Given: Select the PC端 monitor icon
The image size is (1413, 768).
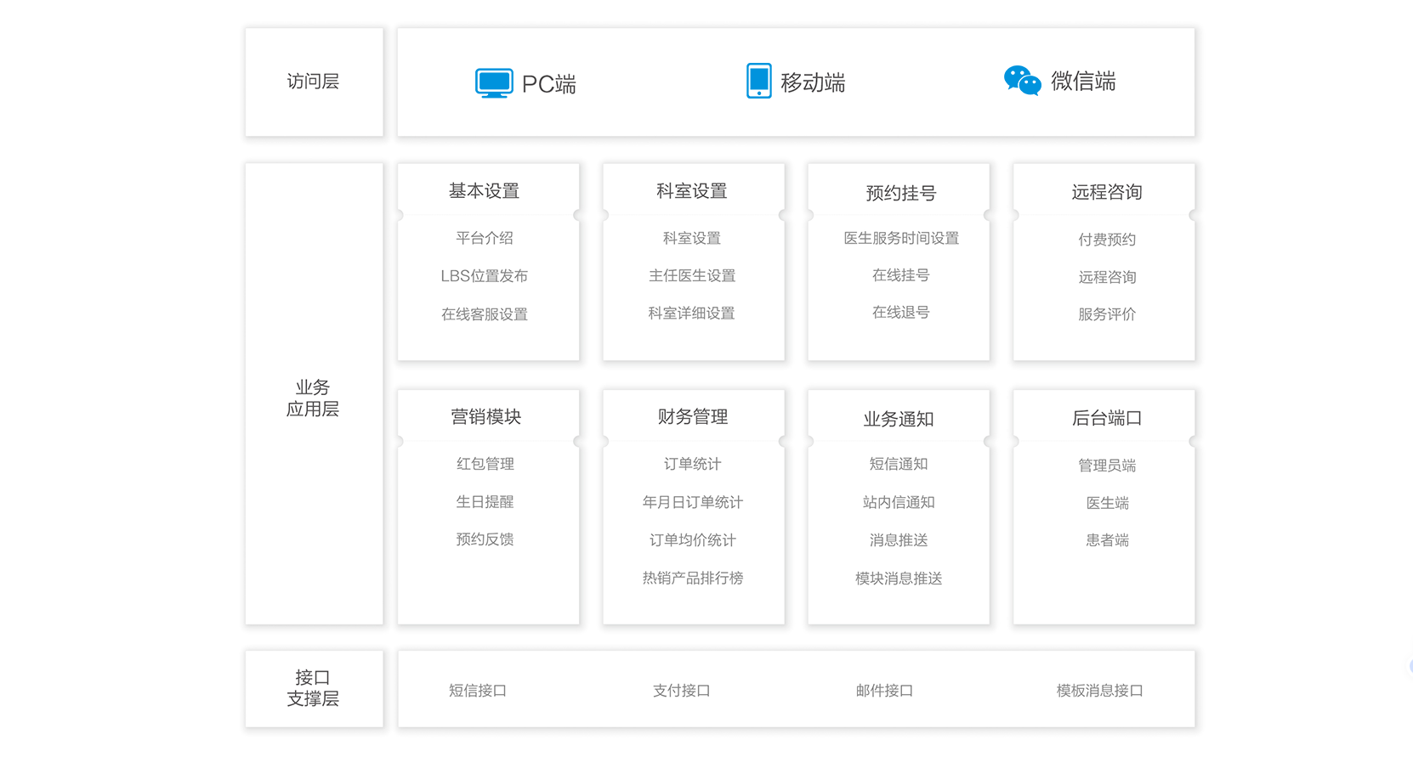Looking at the screenshot, I should pyautogui.click(x=494, y=82).
